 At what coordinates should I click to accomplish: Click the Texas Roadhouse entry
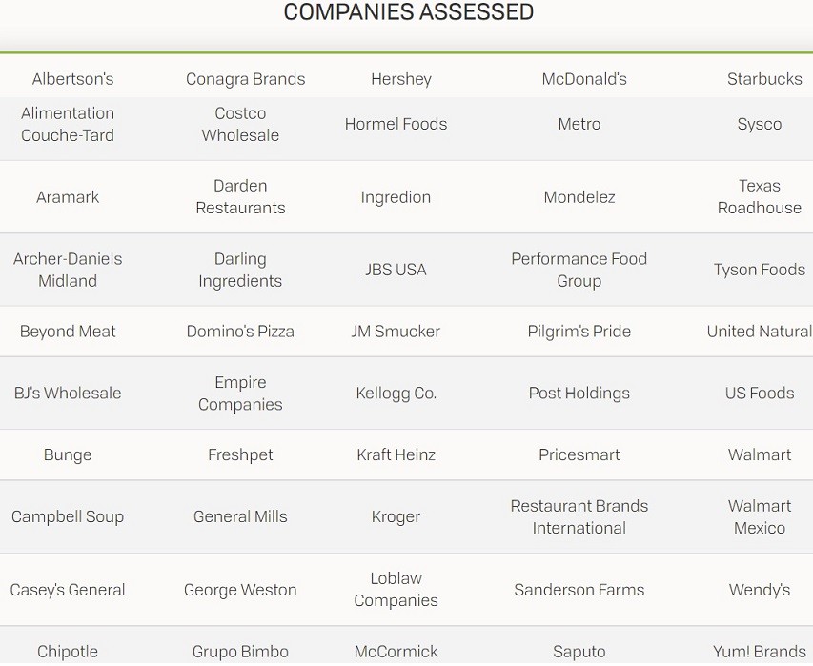[759, 196]
